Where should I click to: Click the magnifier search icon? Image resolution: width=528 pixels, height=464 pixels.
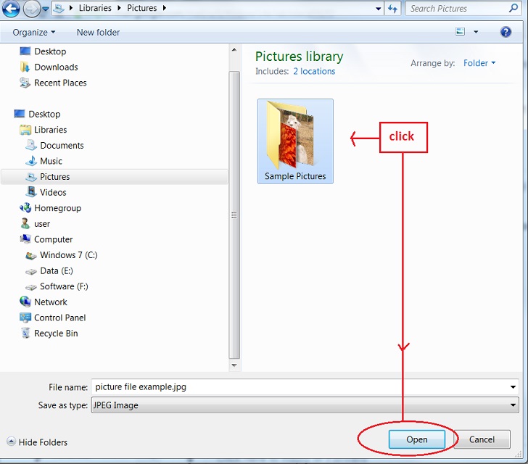[x=513, y=8]
